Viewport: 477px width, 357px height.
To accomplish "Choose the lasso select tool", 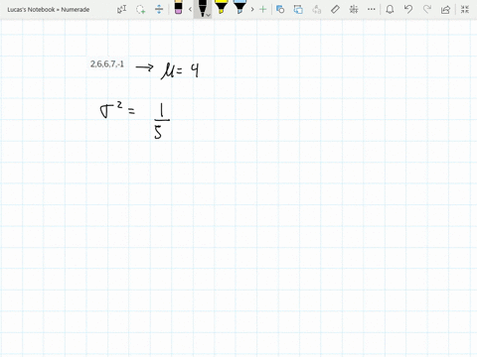I will (x=140, y=9).
